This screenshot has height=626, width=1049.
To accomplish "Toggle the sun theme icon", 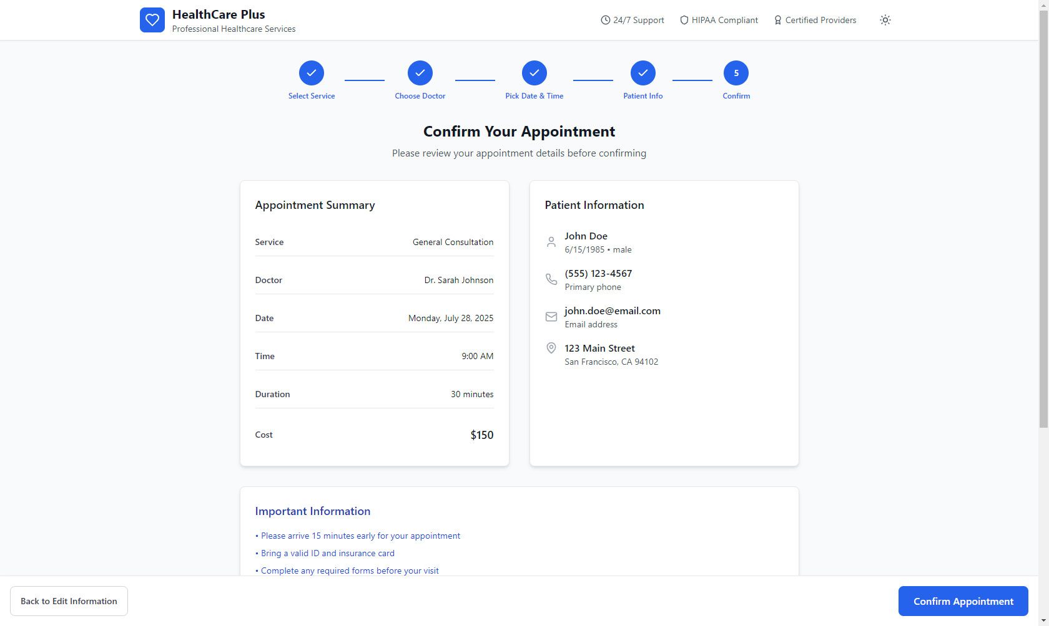I will point(885,20).
